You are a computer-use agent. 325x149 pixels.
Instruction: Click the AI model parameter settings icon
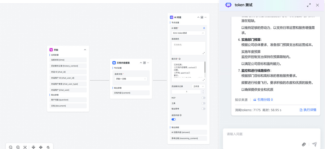pos(204,28)
